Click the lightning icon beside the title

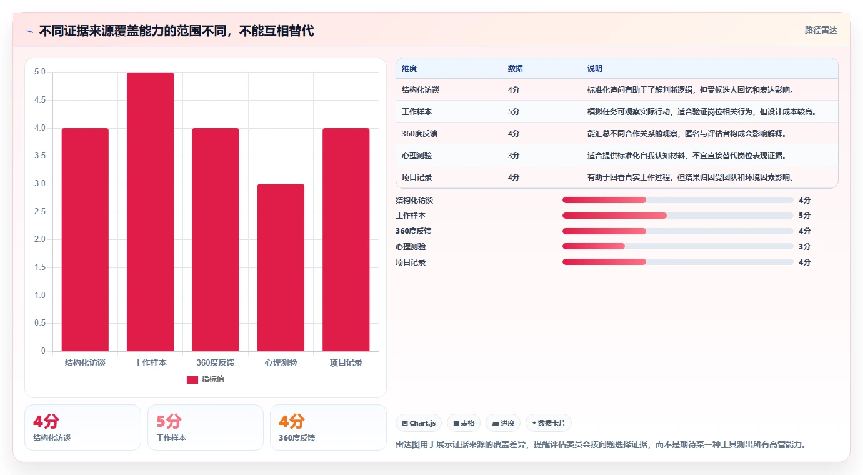[x=29, y=31]
